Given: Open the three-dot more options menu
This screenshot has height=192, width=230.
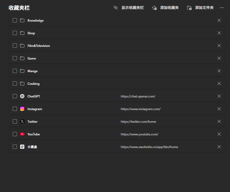Looking at the screenshot, I should click(x=222, y=8).
